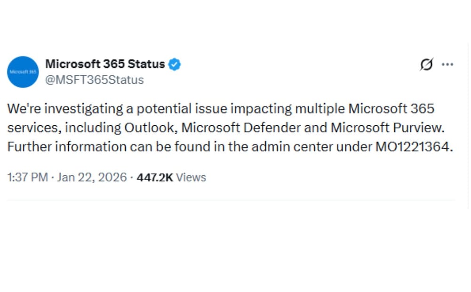The image size is (471, 292).
Task: Select the tweet body text
Action: click(x=226, y=127)
